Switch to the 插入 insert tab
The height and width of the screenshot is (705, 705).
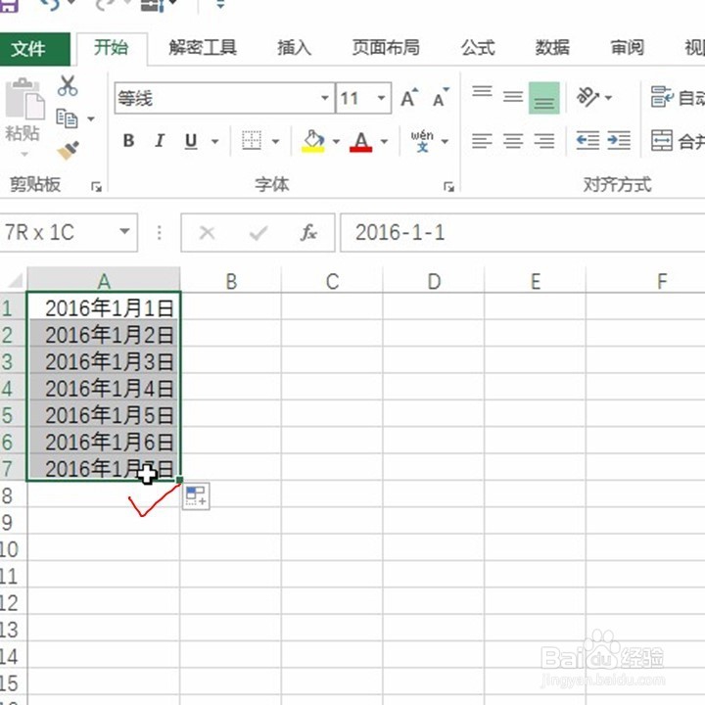pyautogui.click(x=294, y=48)
